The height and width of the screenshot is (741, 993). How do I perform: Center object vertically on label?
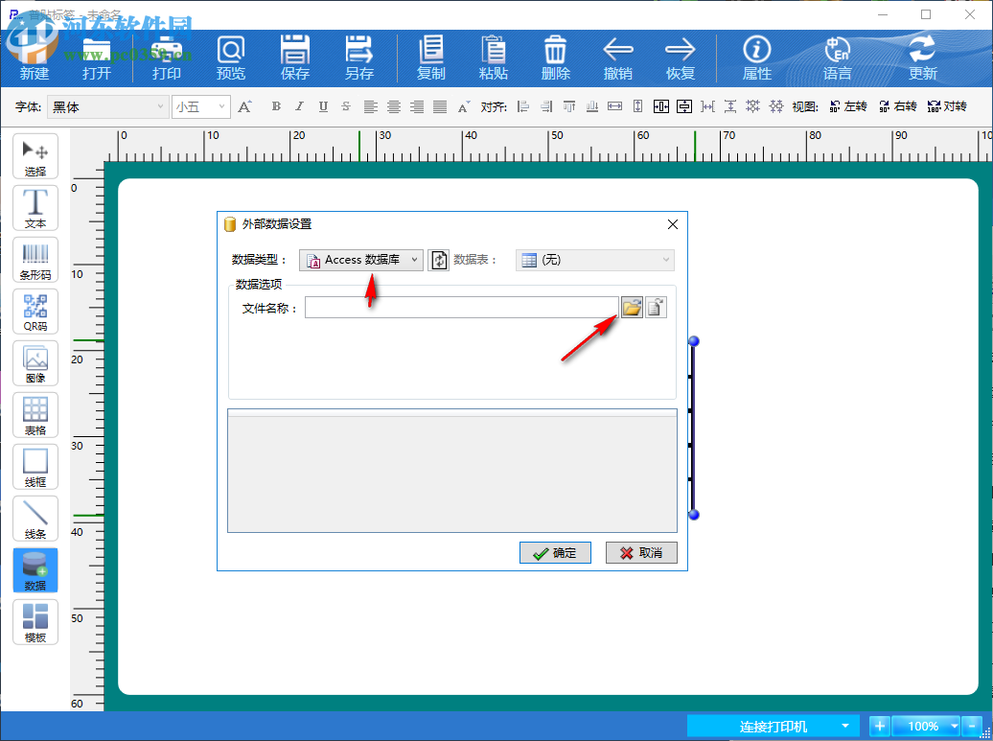point(684,106)
